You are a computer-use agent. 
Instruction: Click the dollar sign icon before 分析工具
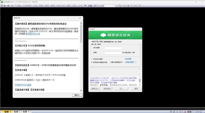(131, 6)
